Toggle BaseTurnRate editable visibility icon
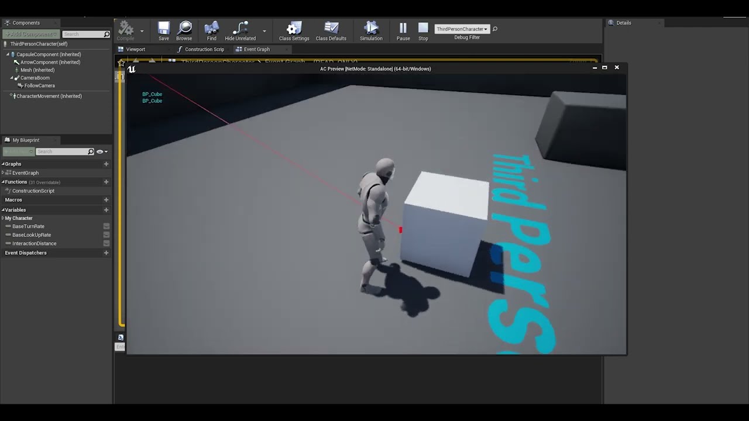 [x=106, y=226]
